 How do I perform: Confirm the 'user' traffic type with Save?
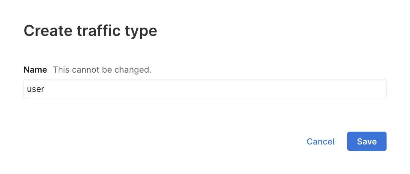coord(367,141)
